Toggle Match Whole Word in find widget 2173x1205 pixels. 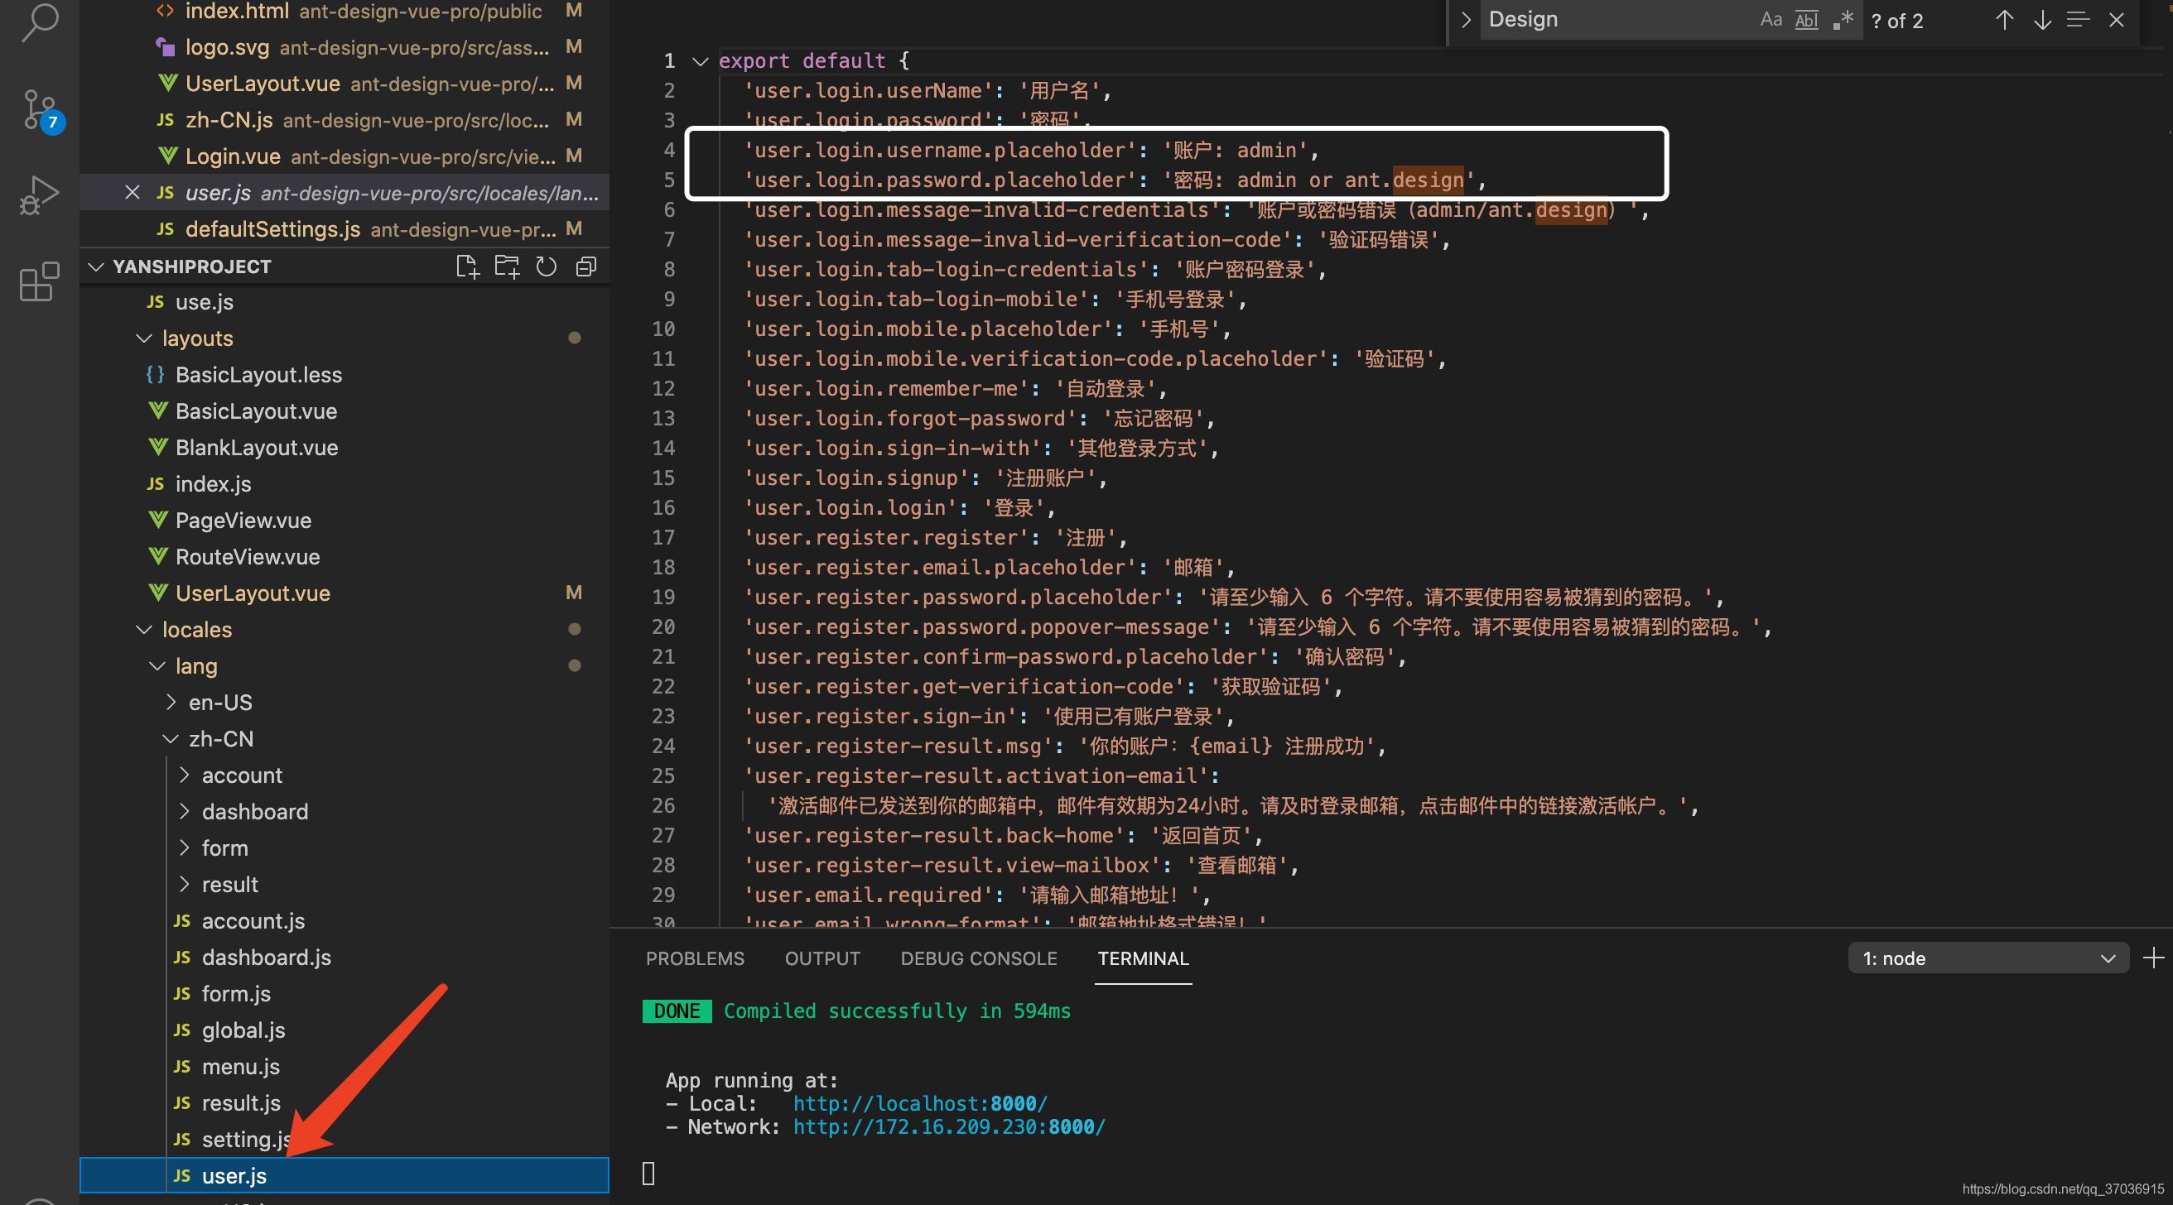[1806, 20]
